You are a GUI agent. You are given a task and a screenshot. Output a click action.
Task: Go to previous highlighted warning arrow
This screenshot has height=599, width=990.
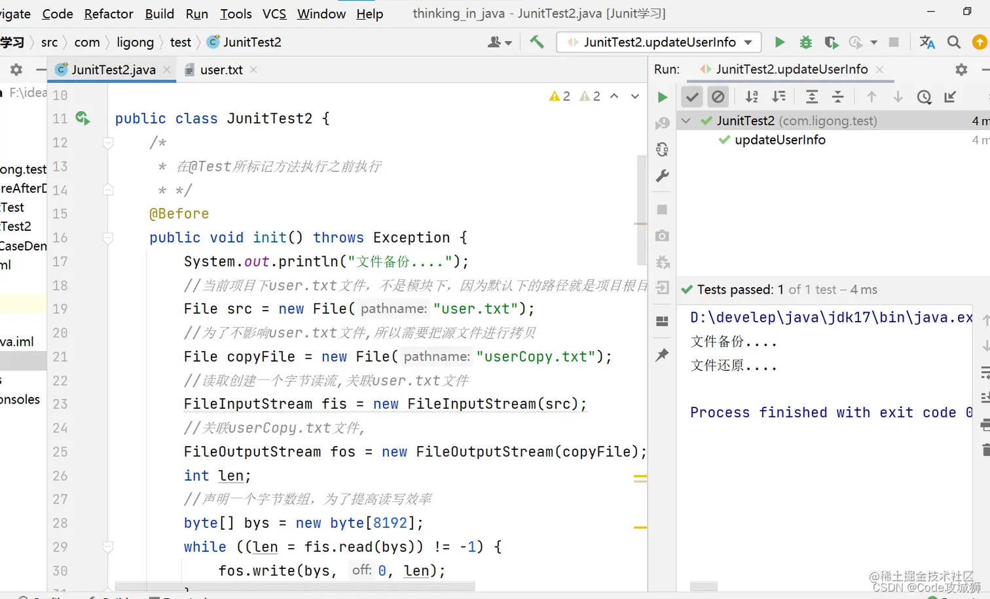point(614,96)
